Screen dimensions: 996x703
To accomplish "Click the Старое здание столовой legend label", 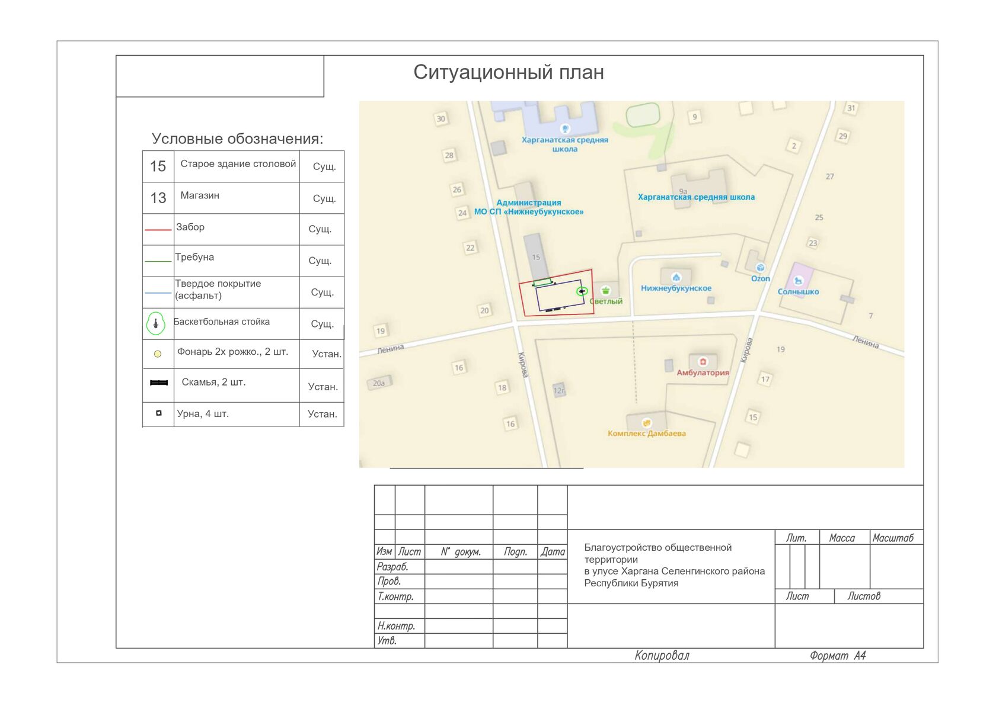I will point(238,163).
